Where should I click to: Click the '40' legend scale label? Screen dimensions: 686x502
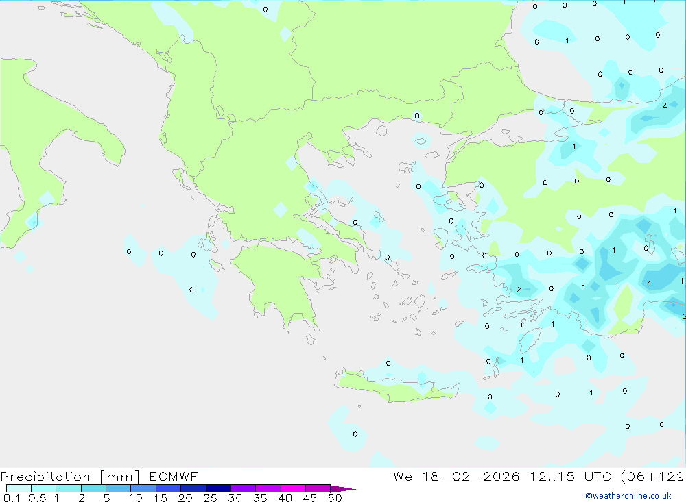pos(285,498)
